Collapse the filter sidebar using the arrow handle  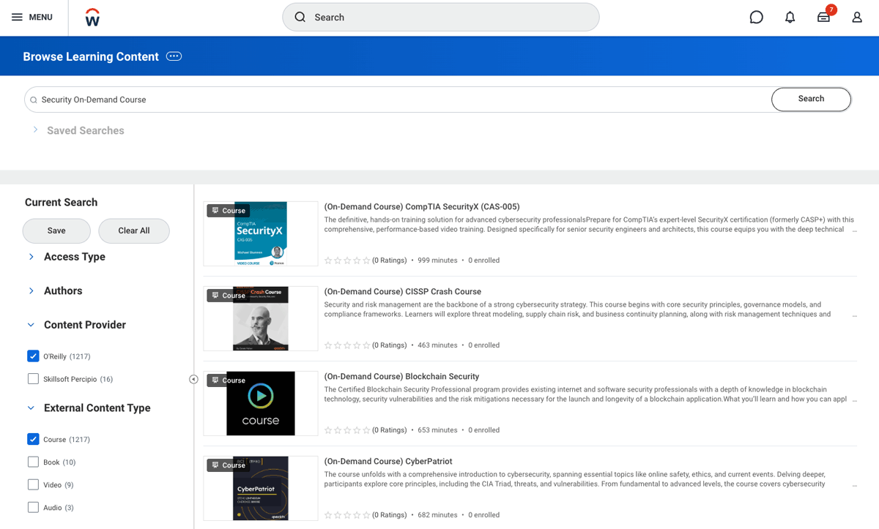point(193,379)
